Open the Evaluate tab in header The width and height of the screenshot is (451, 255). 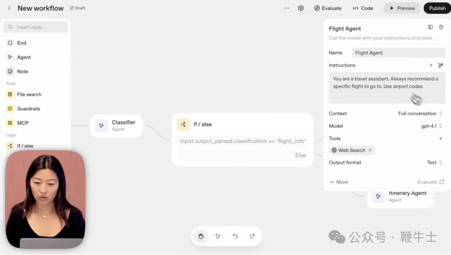pos(328,8)
